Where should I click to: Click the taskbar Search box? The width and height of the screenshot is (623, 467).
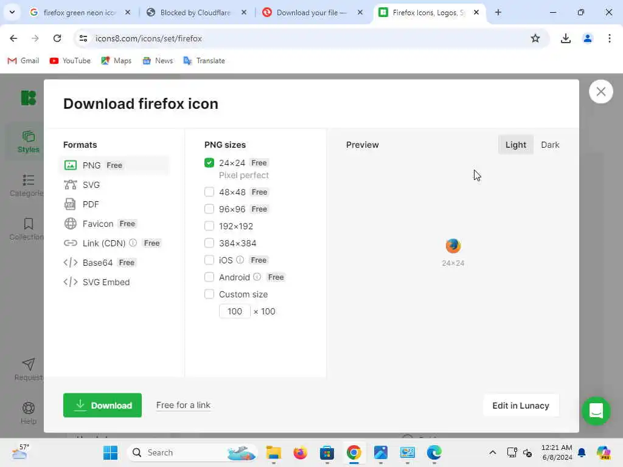pyautogui.click(x=193, y=452)
